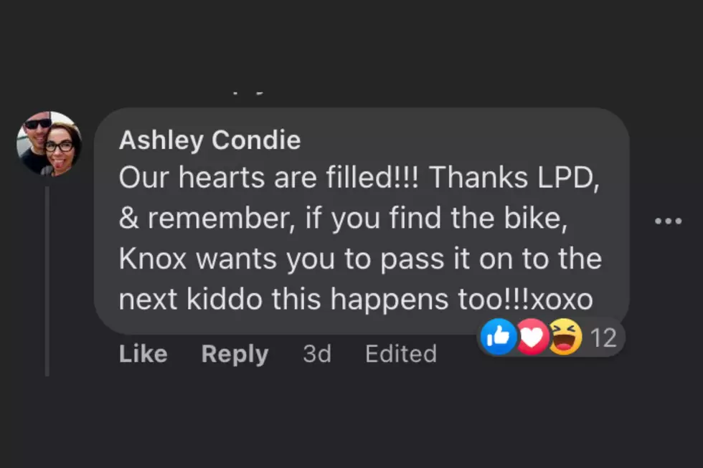Open the three-dot comment options menu

click(x=668, y=221)
